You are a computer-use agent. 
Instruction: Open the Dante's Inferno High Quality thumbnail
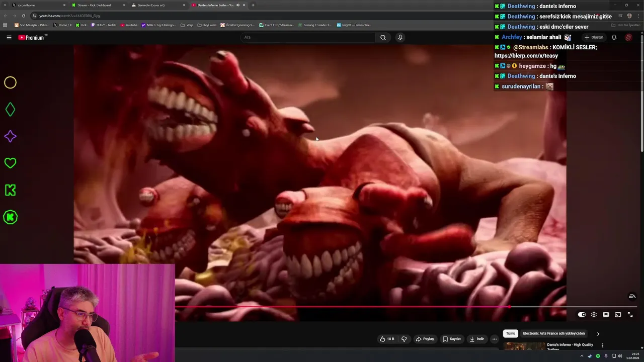coord(524,346)
